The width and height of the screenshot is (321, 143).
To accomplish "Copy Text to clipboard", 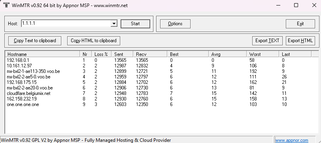I will (x=35, y=41).
